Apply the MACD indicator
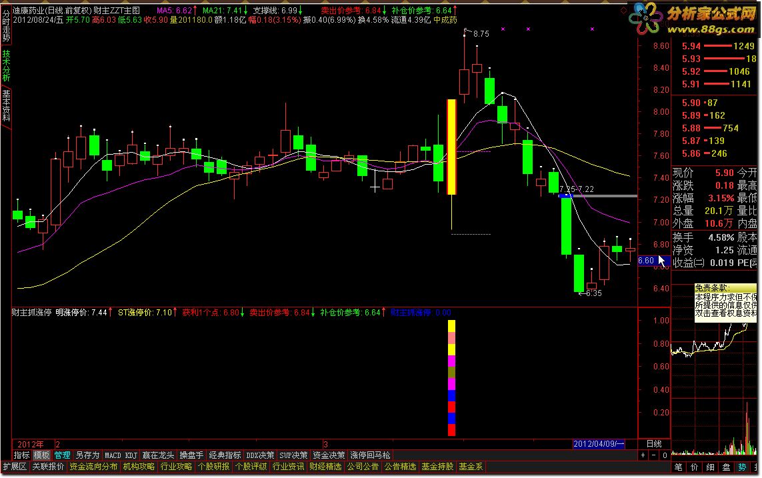 tap(113, 455)
